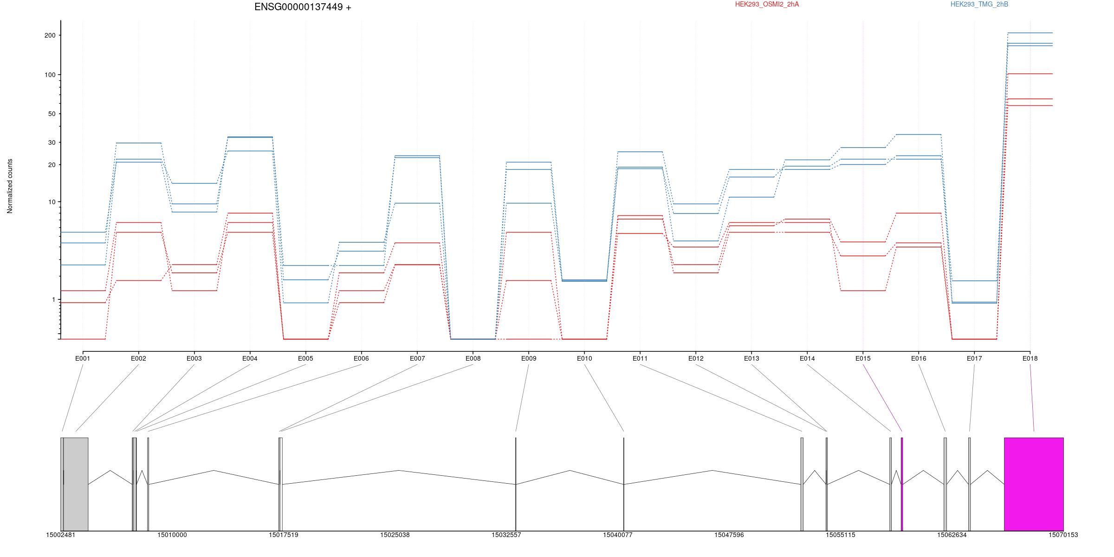Click the top blue line segment above E018
Viewport: 1114px width, 557px height.
coord(1030,33)
